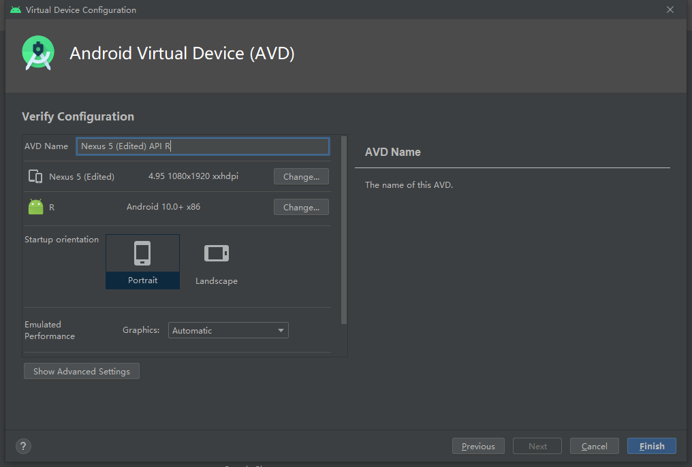Click the 'Nexus 5 (Edited)' device name text
Screen dimensions: 692x467
coord(82,176)
